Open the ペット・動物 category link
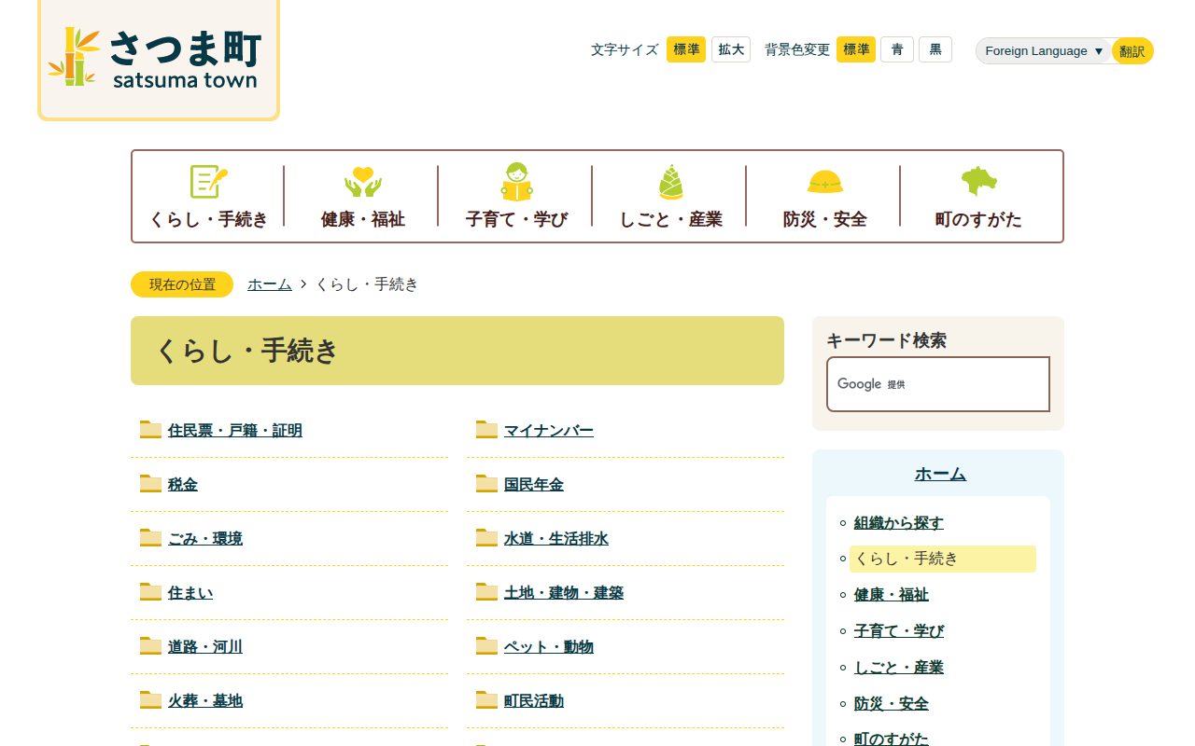1195x746 pixels. tap(549, 647)
